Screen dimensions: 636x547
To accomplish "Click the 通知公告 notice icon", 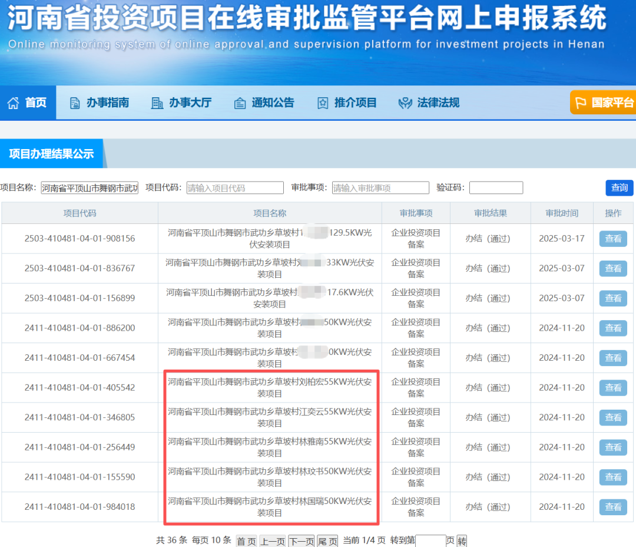I will [240, 103].
